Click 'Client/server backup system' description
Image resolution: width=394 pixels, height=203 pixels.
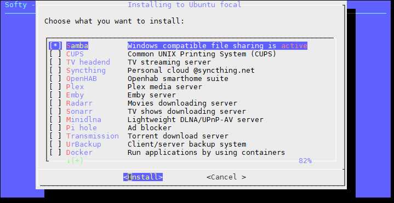pos(187,144)
